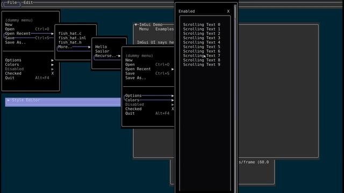Click Scrolling Text 2 line
Viewport: 344px width, 193px height.
(x=202, y=33)
